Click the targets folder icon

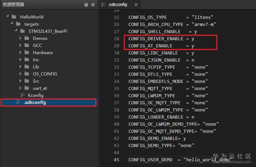[18, 24]
